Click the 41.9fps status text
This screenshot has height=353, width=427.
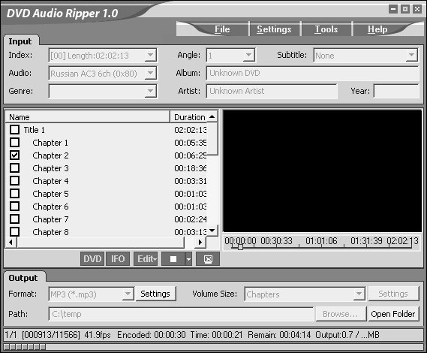98,335
